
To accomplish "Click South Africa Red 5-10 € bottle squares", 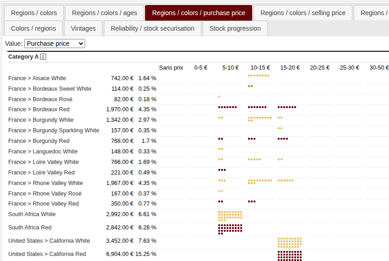I will pyautogui.click(x=230, y=228).
